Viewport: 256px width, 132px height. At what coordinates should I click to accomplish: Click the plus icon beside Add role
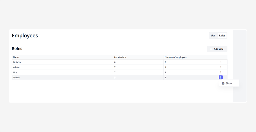(x=211, y=49)
